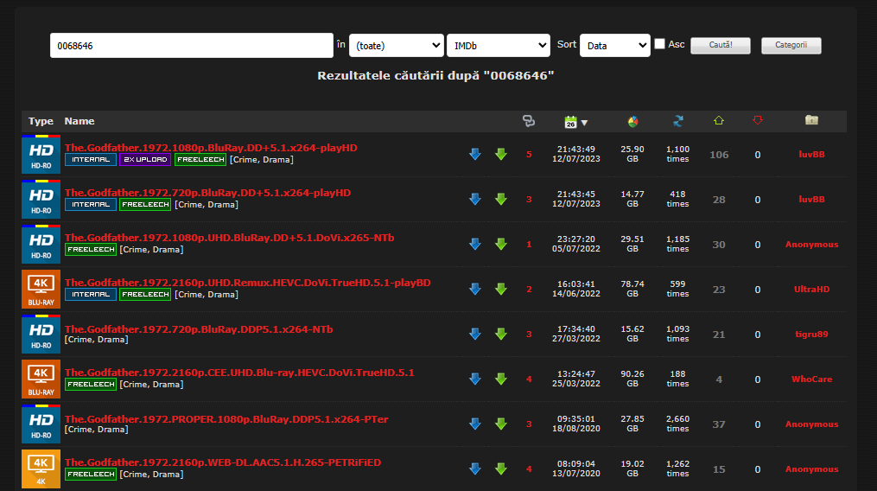
Task: Sort by seeders green up-arrow icon
Action: pyautogui.click(x=719, y=120)
